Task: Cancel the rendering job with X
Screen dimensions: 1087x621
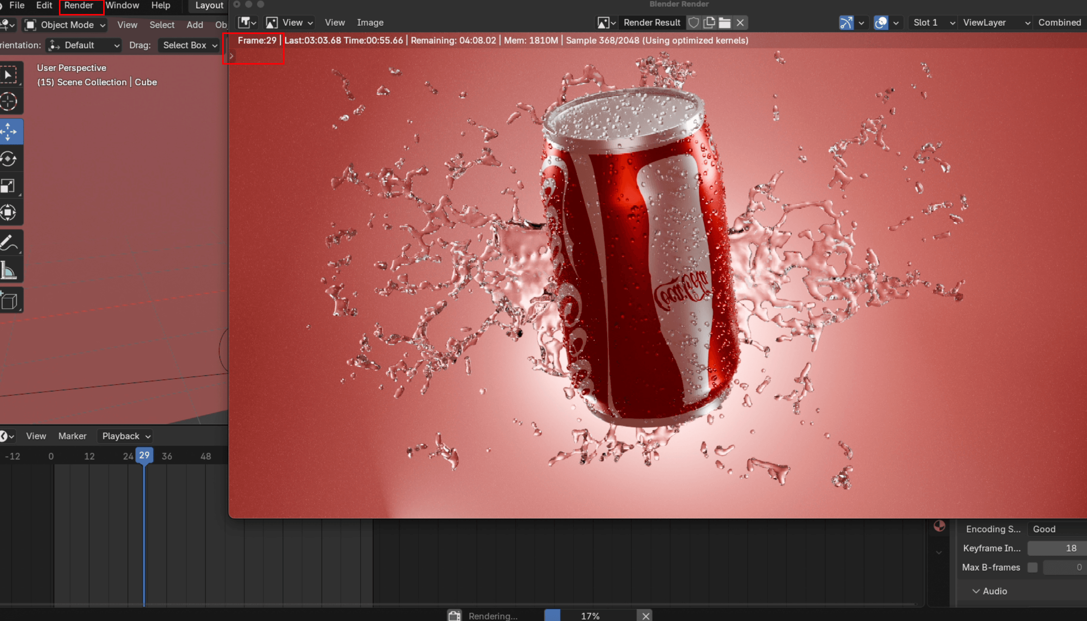Action: (646, 616)
